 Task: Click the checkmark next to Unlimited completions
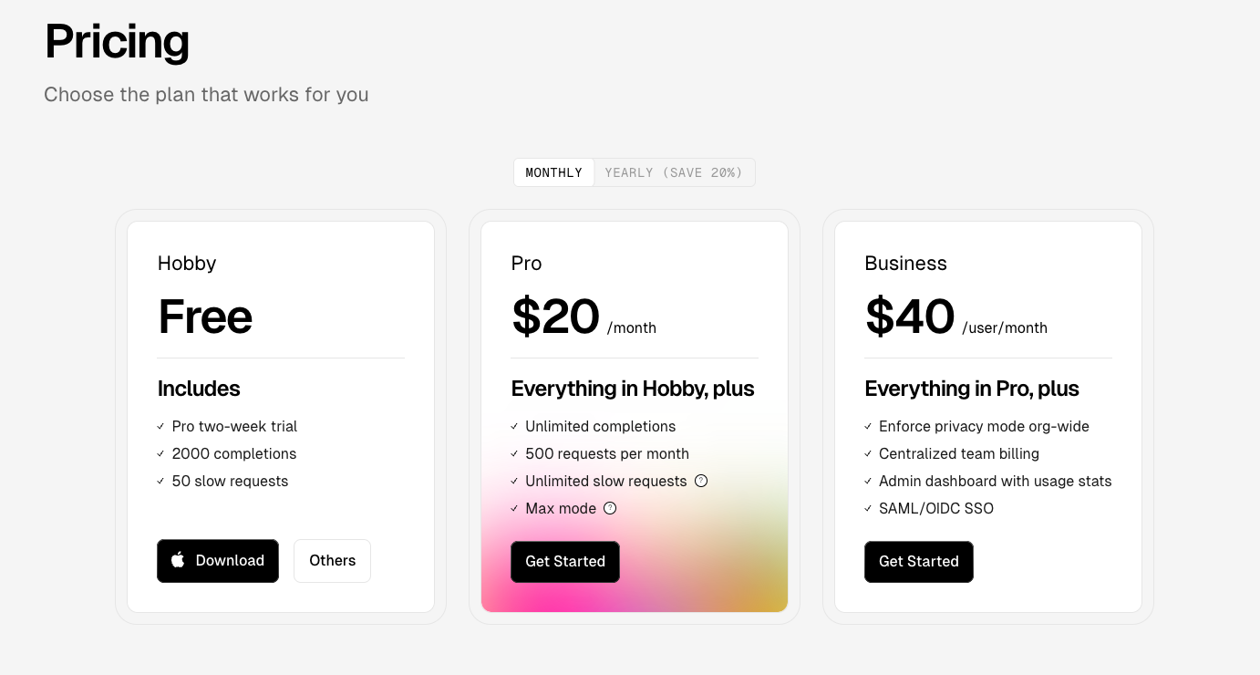coord(514,426)
